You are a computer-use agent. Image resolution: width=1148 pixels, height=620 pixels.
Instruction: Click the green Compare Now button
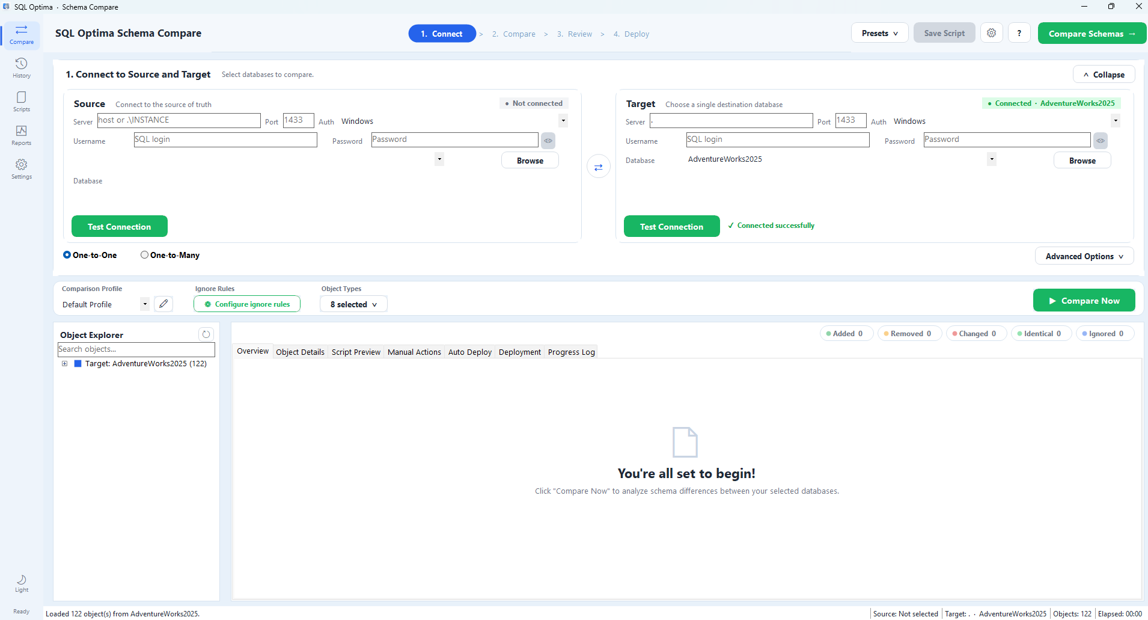click(x=1084, y=301)
